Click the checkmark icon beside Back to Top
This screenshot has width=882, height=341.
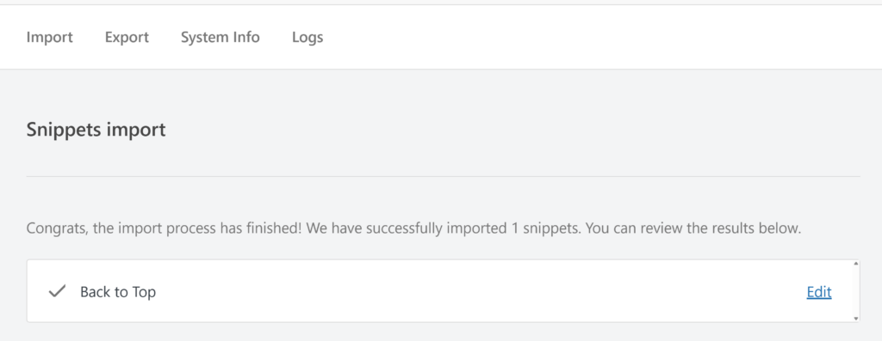(58, 291)
